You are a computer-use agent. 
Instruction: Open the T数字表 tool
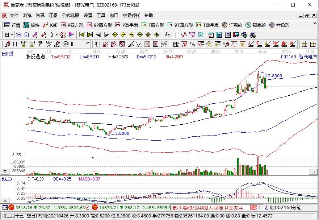207,25
